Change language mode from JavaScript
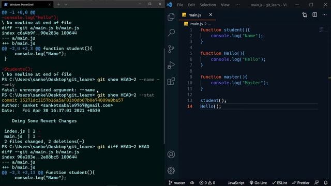This screenshot has width=331, height=186. pyautogui.click(x=236, y=183)
